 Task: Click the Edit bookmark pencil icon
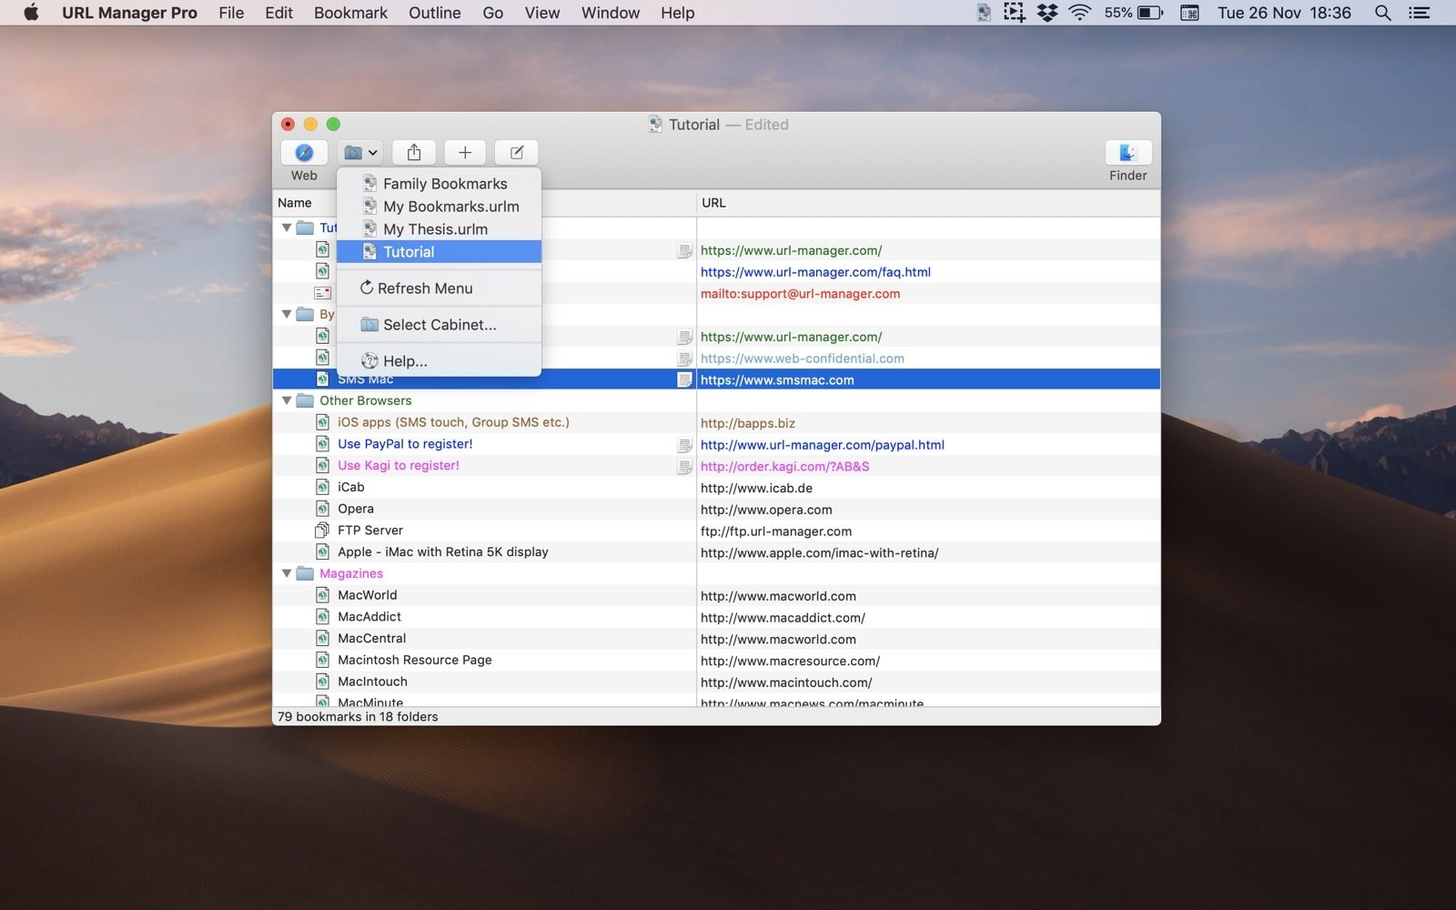click(516, 153)
